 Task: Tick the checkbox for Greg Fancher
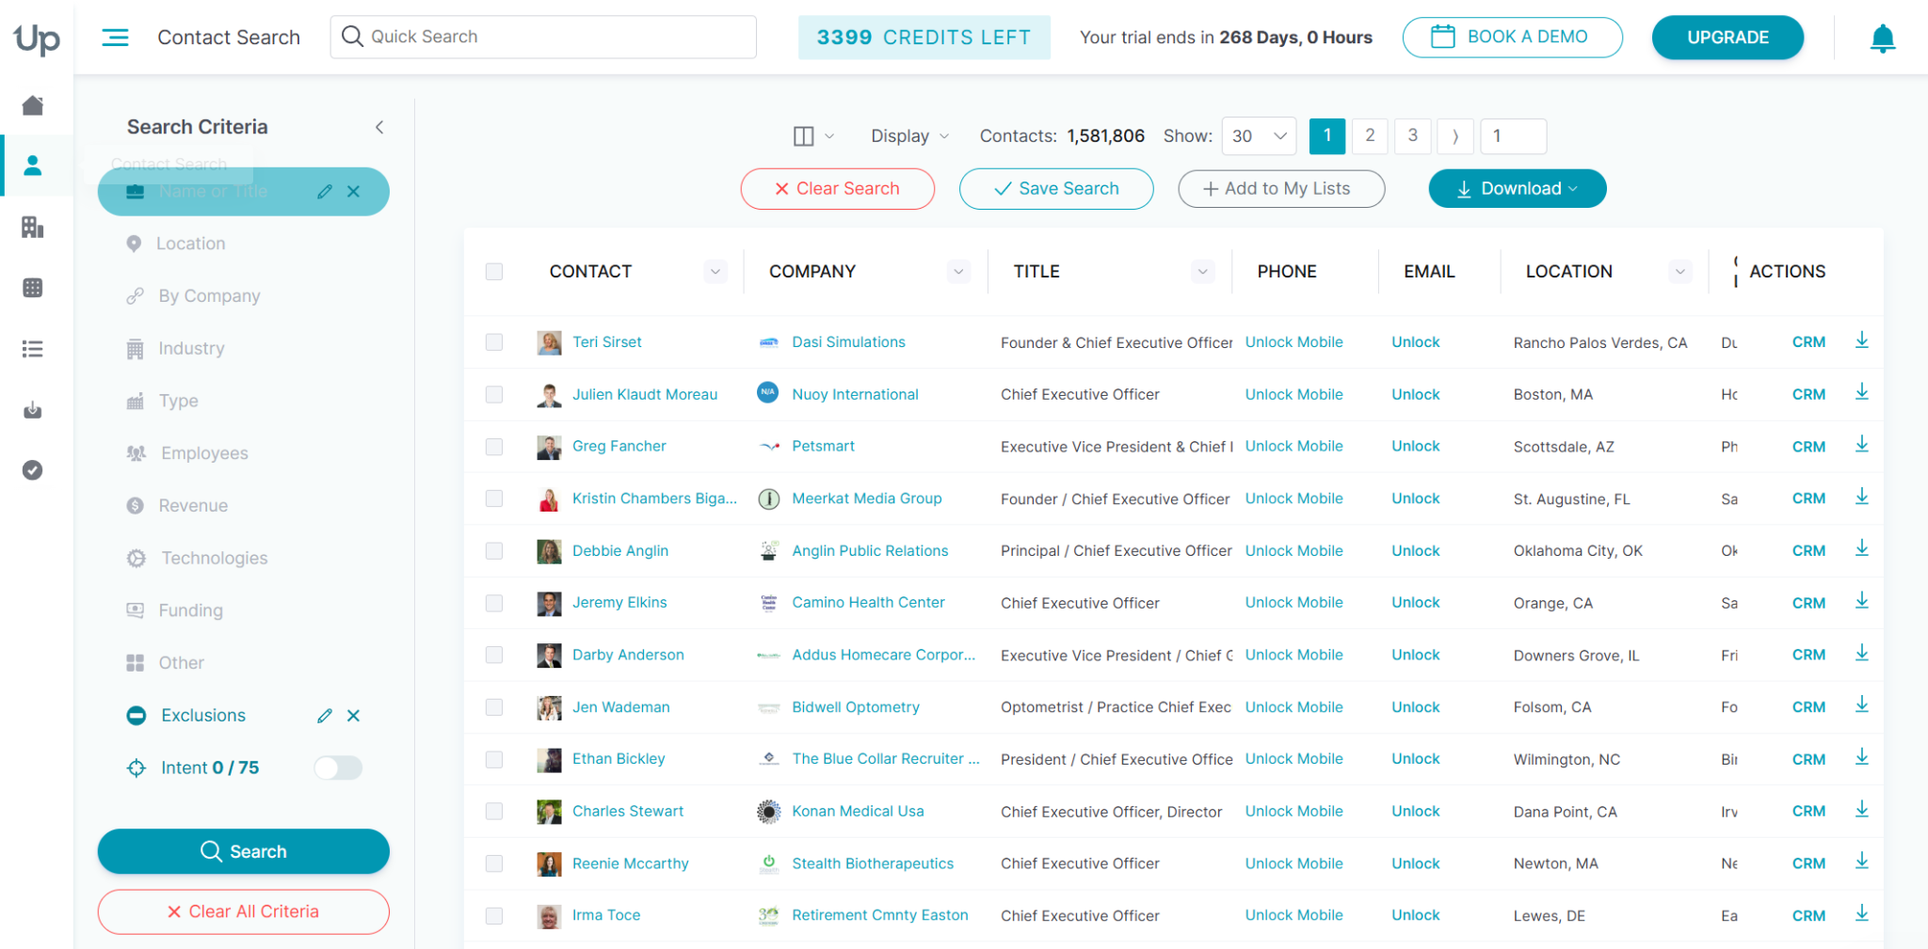(x=494, y=447)
